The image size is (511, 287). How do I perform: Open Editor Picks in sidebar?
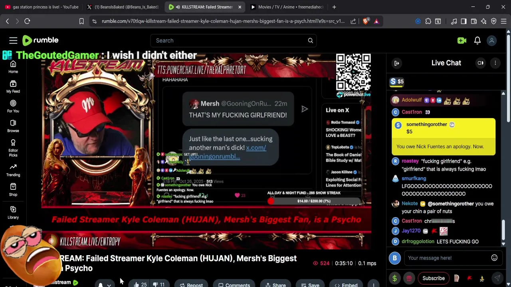click(13, 147)
